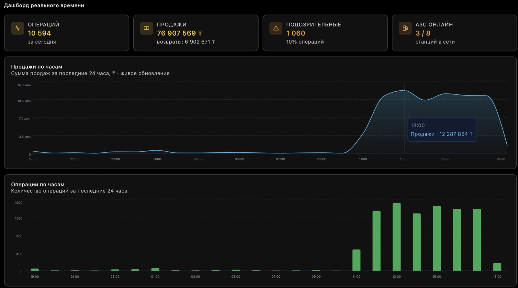Viewport: 518px width, 288px height.
Task: Click the tooltip value Продажи : 12 287 854 ₸
Action: [x=442, y=134]
